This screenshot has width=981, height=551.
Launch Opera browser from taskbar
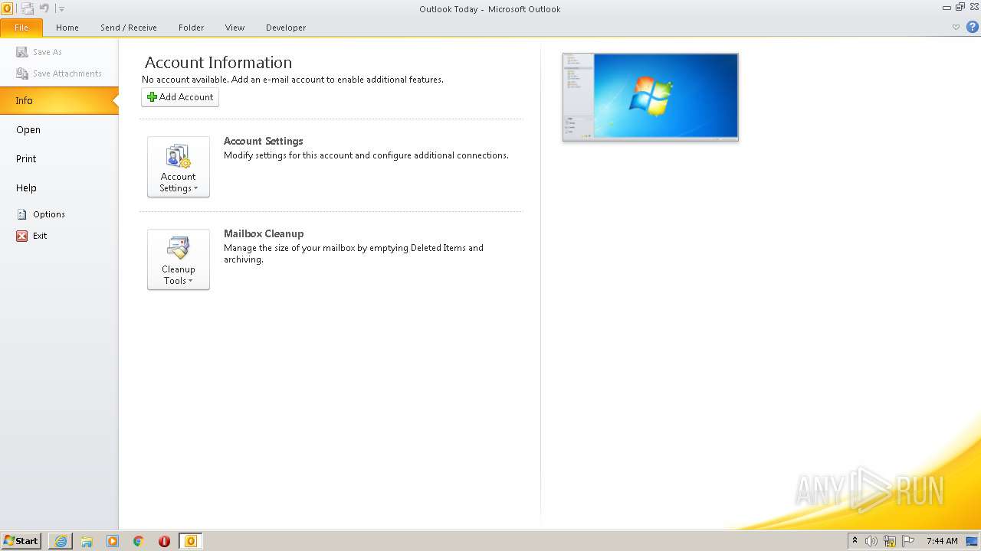(164, 541)
